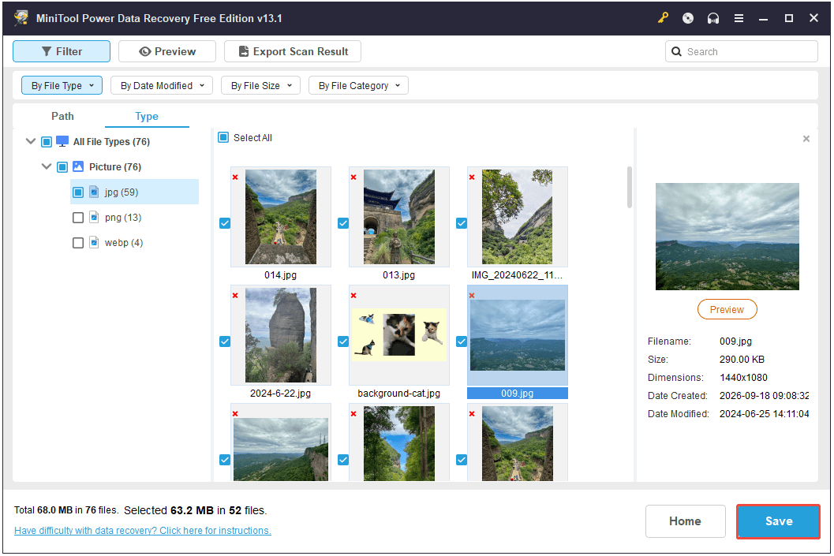Open the data recovery instructions link

(143, 531)
